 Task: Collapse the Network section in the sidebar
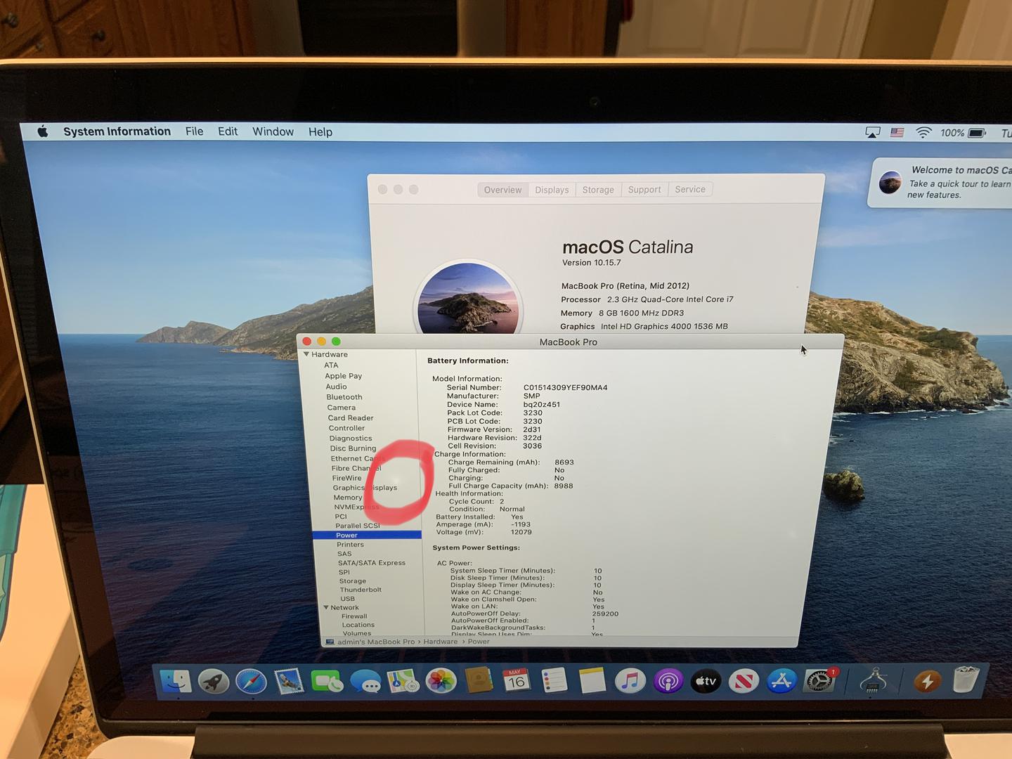tap(326, 607)
